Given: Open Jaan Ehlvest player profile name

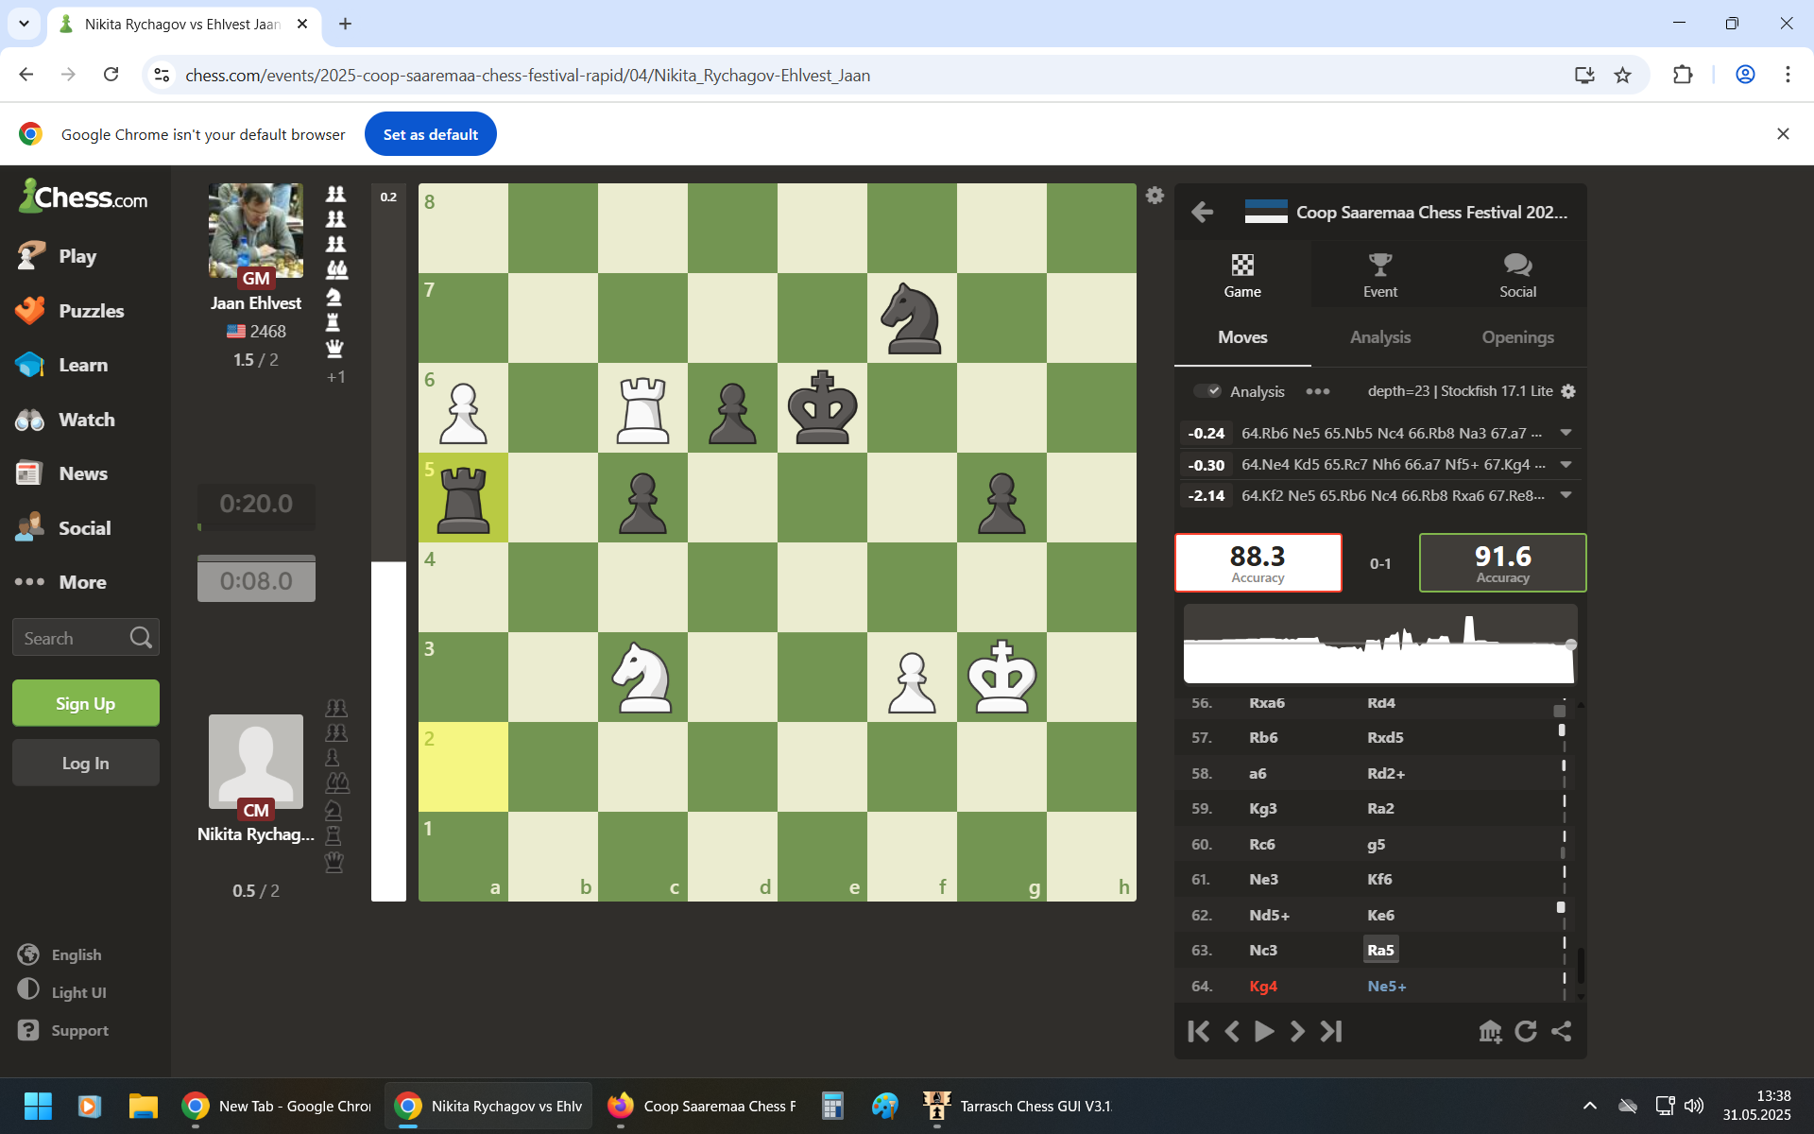Looking at the screenshot, I should coord(256,303).
